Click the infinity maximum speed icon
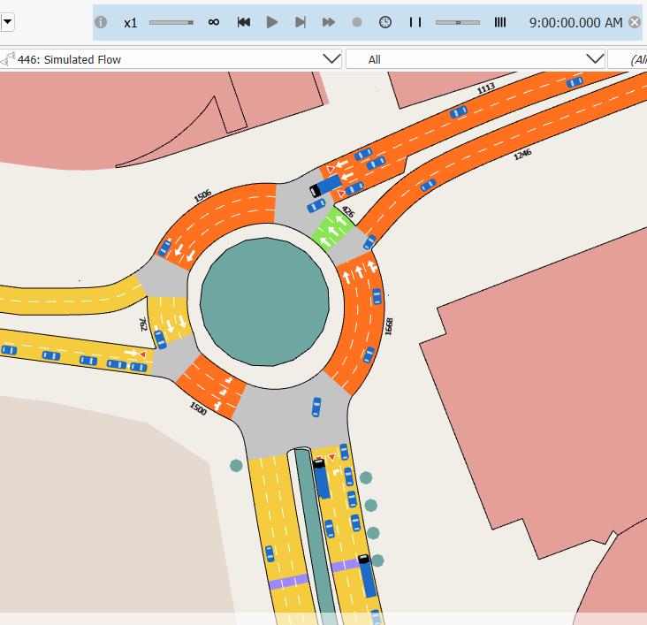Screen dimensions: 647x625 [214, 22]
